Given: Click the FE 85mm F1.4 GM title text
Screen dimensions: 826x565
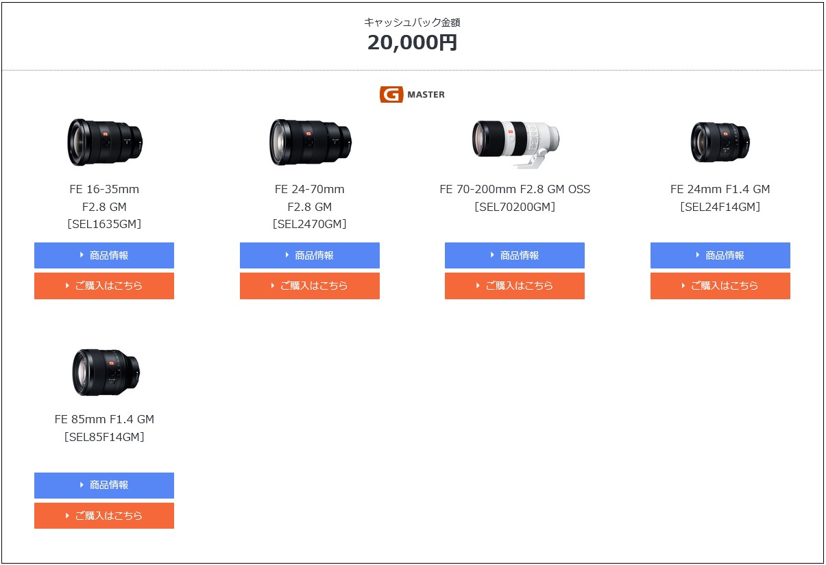Looking at the screenshot, I should (x=104, y=419).
